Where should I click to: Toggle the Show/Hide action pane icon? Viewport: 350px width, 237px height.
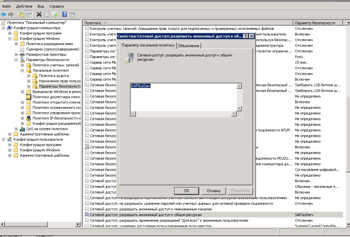(x=72, y=15)
